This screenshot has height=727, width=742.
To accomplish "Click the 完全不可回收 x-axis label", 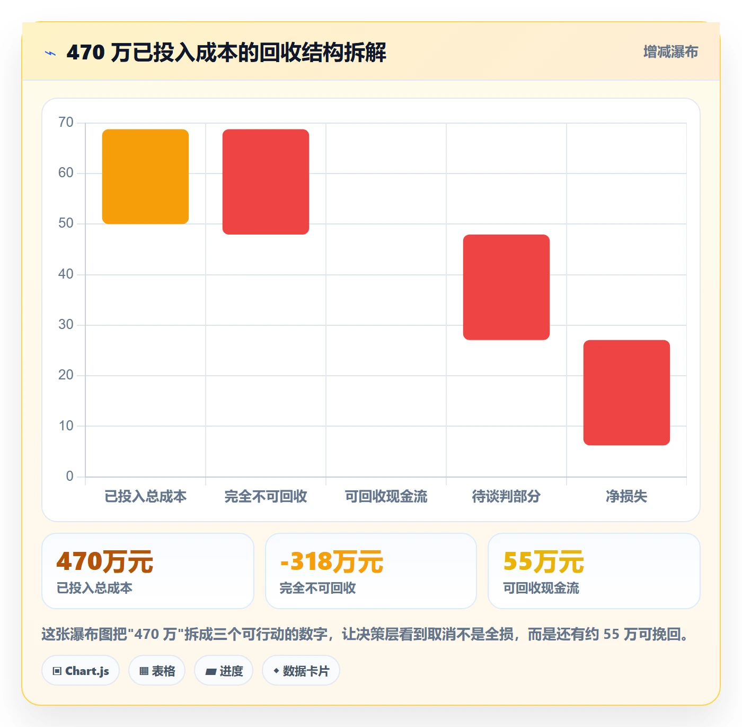I will click(266, 496).
